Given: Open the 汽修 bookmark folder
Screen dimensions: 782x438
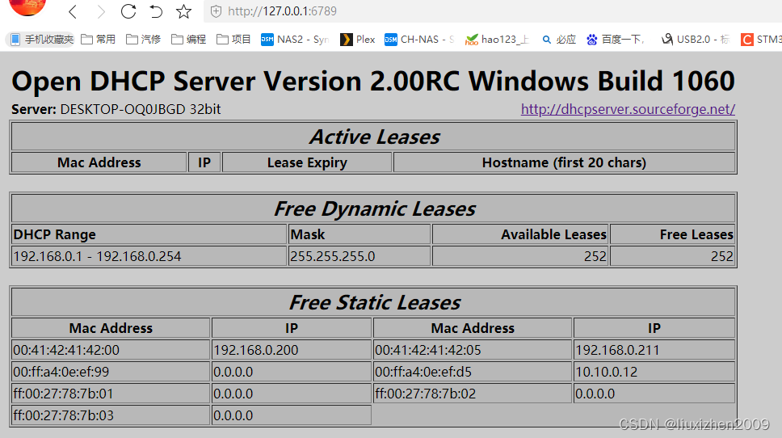Looking at the screenshot, I should tap(144, 40).
